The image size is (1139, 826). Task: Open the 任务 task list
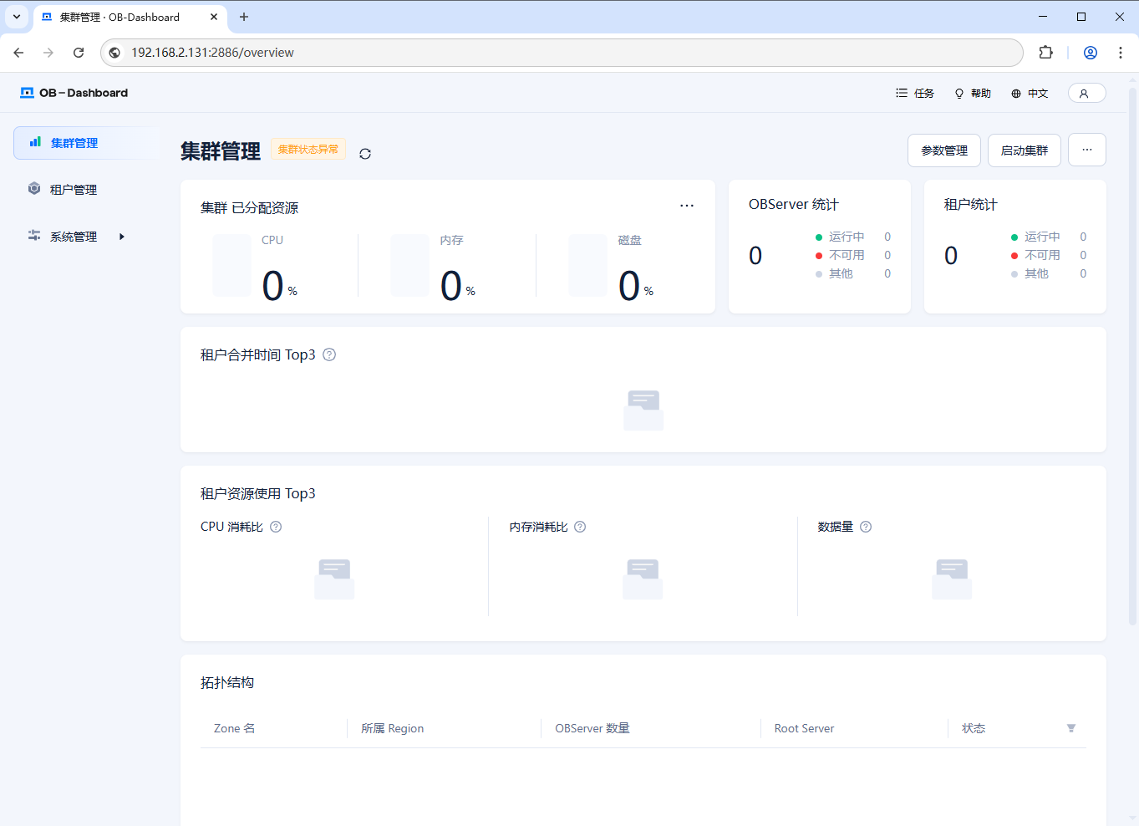point(915,94)
